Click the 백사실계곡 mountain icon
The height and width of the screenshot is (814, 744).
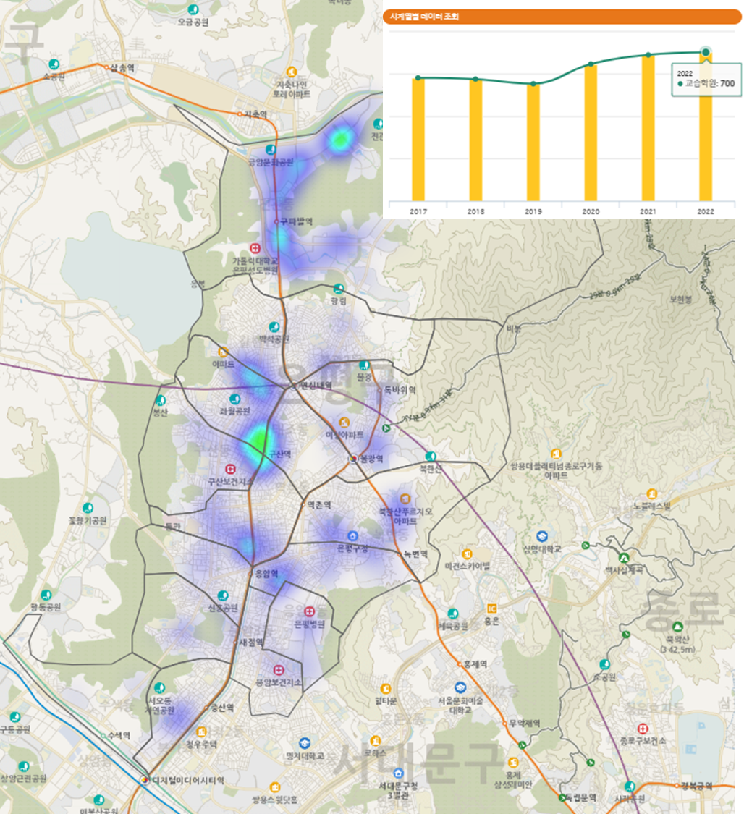point(624,558)
